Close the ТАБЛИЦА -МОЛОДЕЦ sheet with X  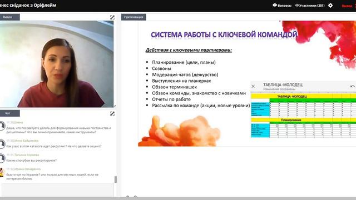[x=253, y=86]
